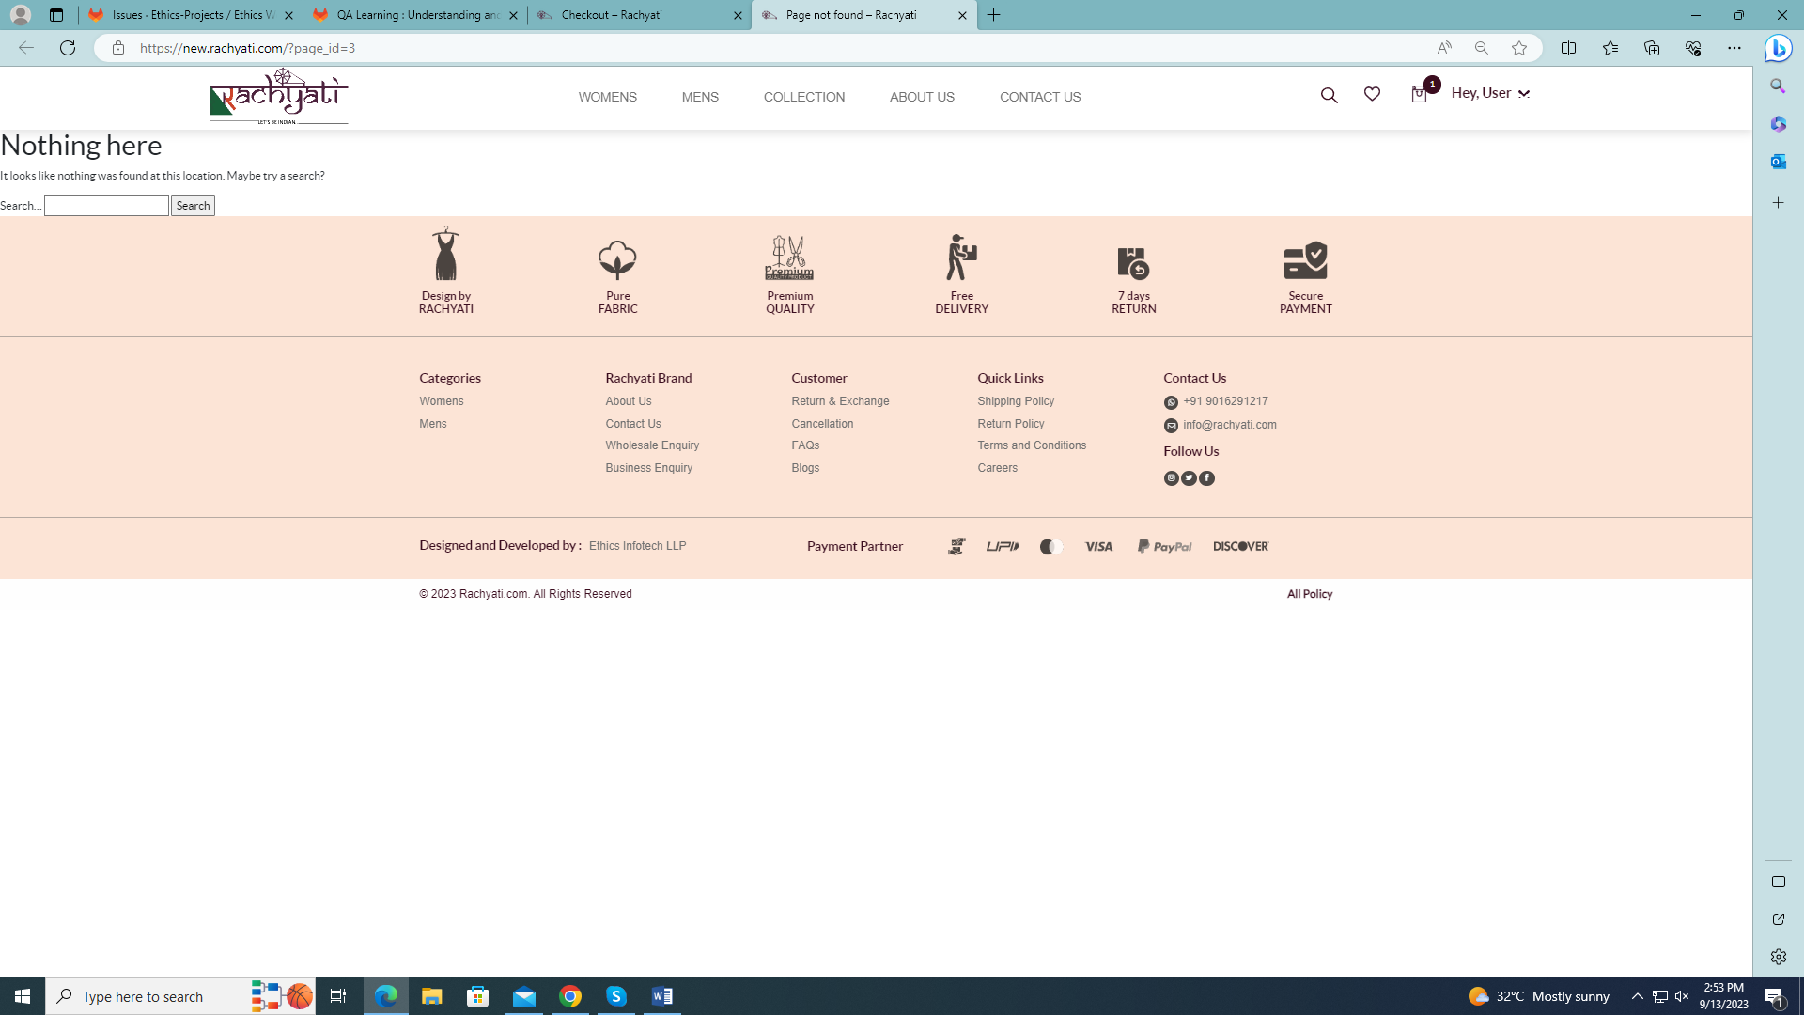Open the COLLECTION navigation menu item
This screenshot has width=1804, height=1015.
(803, 97)
